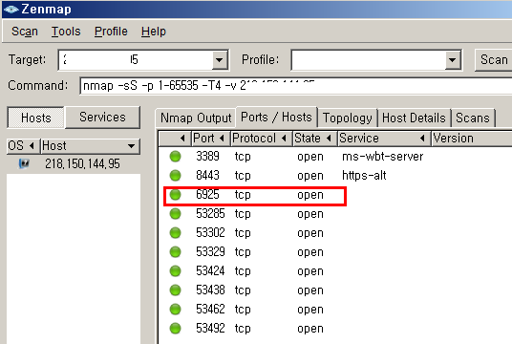Click port number 53424
The width and height of the screenshot is (512, 344).
tap(210, 271)
